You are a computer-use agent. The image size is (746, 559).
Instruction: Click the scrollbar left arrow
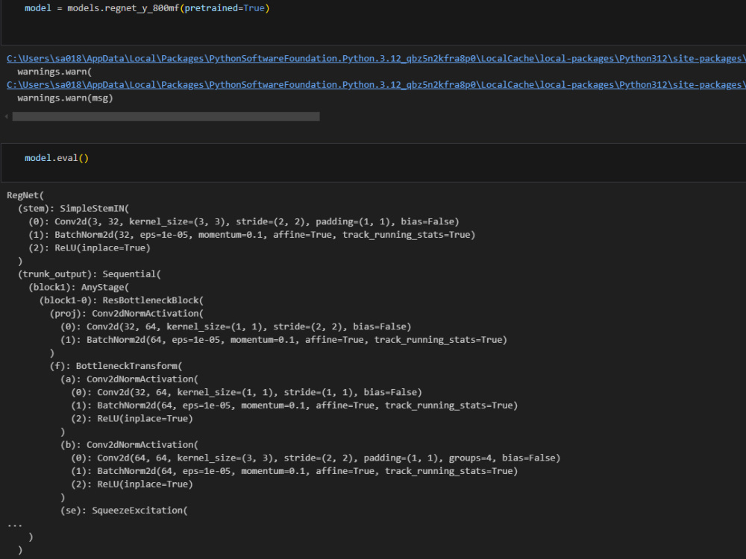[6, 116]
